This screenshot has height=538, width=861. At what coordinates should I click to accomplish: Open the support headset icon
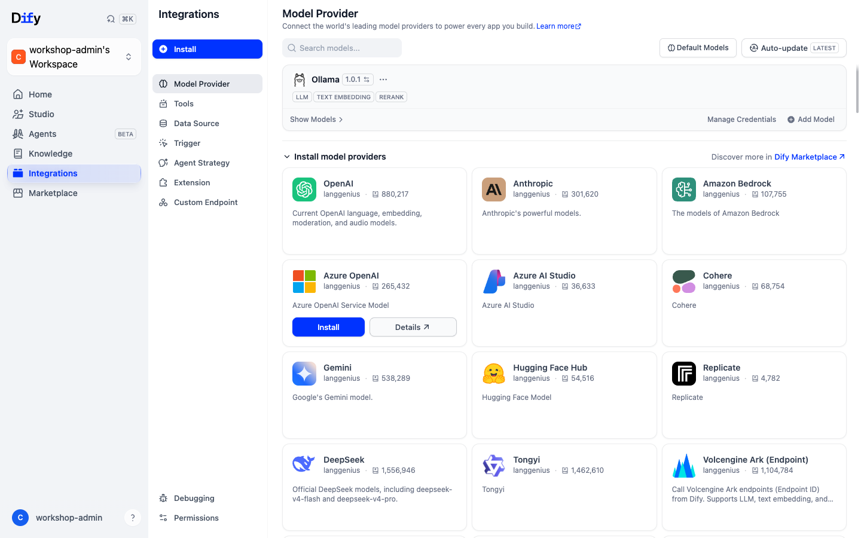(x=111, y=19)
